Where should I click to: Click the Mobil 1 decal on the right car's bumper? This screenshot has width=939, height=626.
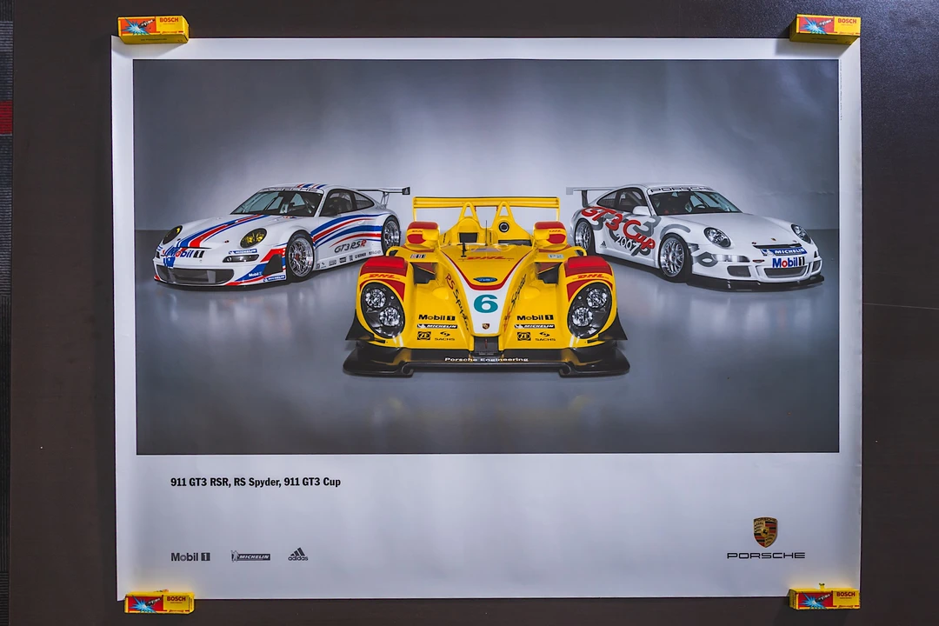[787, 263]
